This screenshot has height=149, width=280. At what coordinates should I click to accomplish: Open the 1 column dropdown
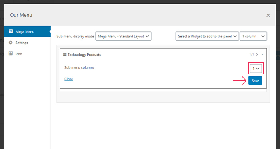pos(253,36)
